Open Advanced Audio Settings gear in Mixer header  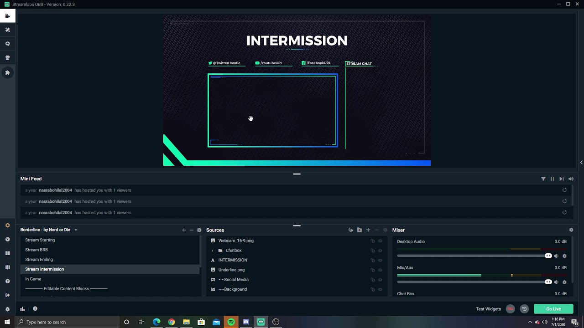(571, 230)
